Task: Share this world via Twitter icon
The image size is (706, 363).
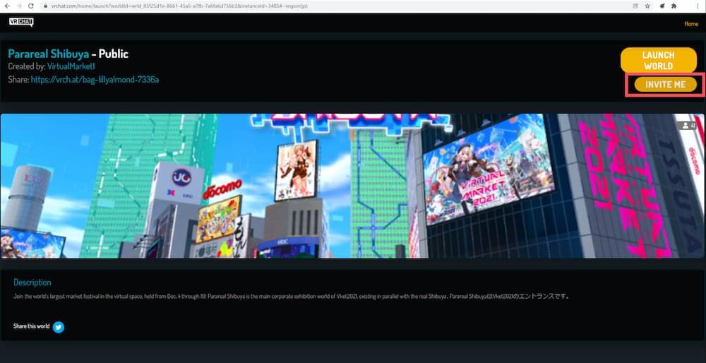Action: point(59,327)
